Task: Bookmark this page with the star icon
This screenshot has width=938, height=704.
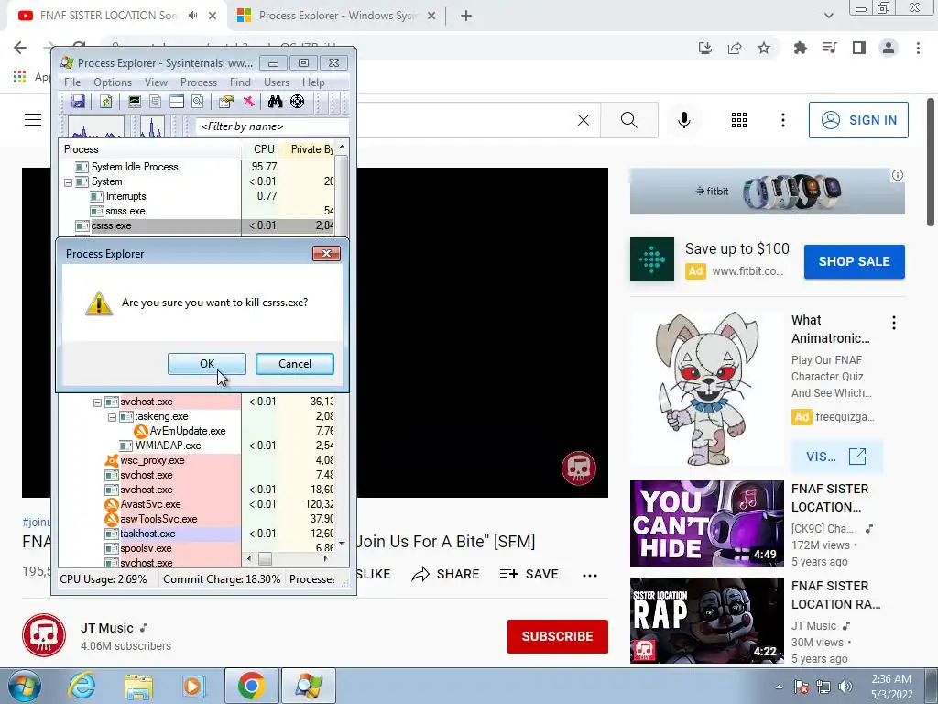Action: click(764, 48)
